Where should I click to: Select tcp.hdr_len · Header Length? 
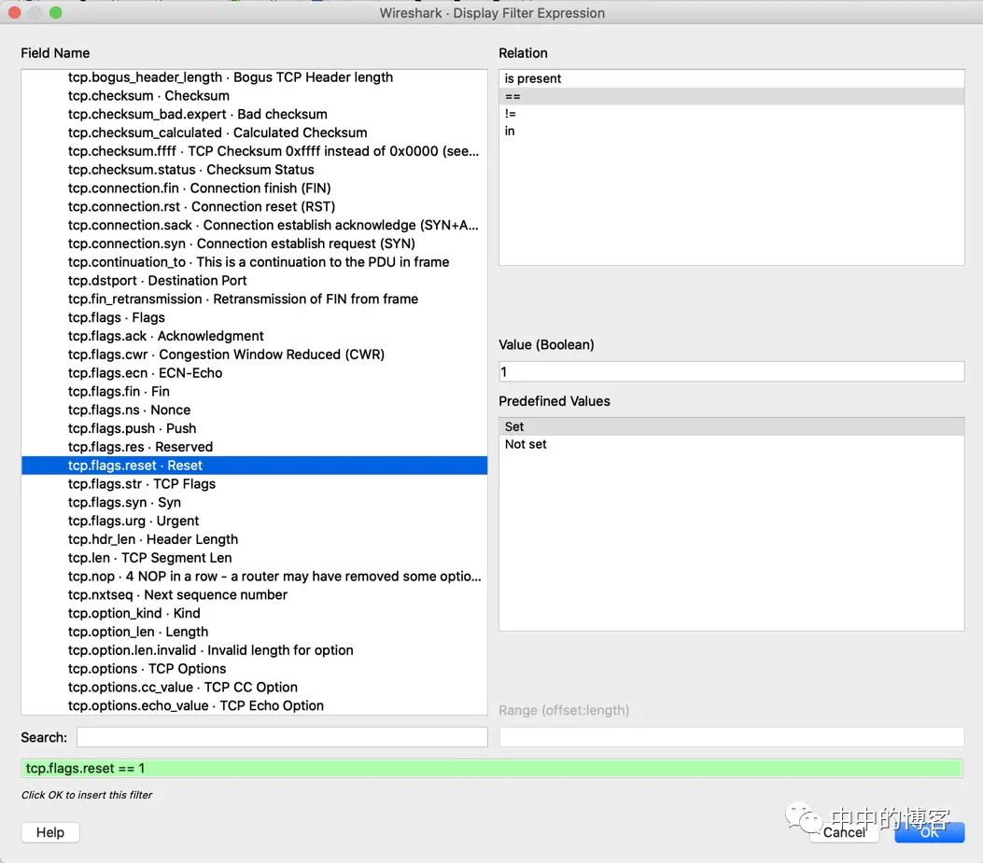pyautogui.click(x=255, y=539)
